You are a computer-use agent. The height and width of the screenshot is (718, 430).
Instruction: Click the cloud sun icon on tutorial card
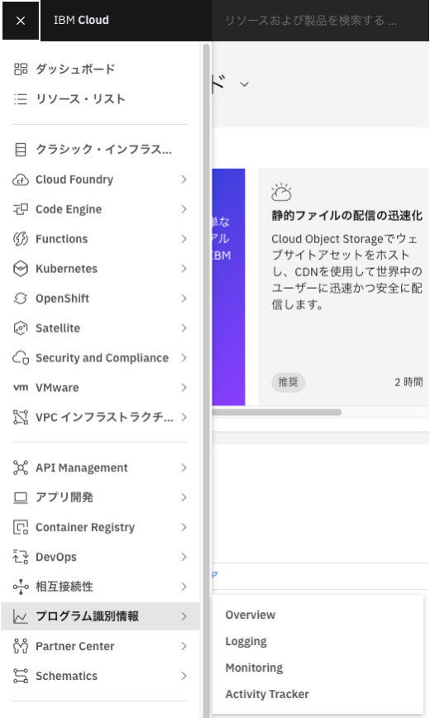pos(281,192)
